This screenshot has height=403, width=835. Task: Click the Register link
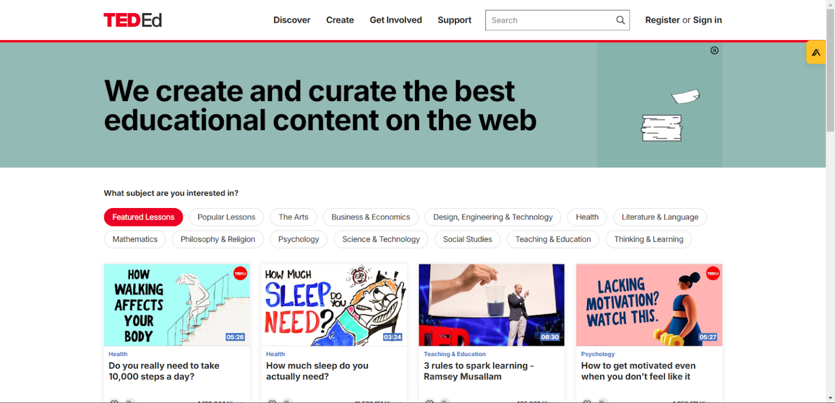[662, 20]
